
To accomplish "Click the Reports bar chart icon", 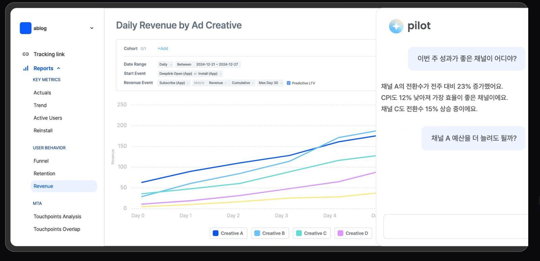I will click(x=26, y=68).
